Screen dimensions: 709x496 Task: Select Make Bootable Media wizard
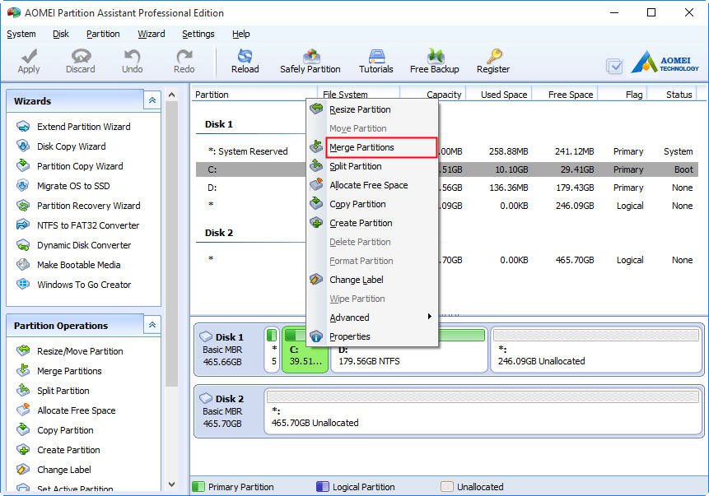79,265
